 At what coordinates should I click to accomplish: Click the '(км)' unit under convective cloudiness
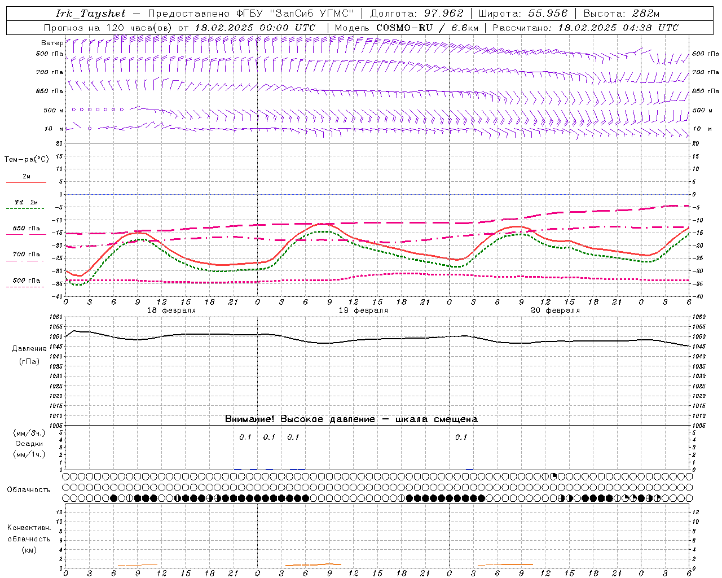[29, 550]
